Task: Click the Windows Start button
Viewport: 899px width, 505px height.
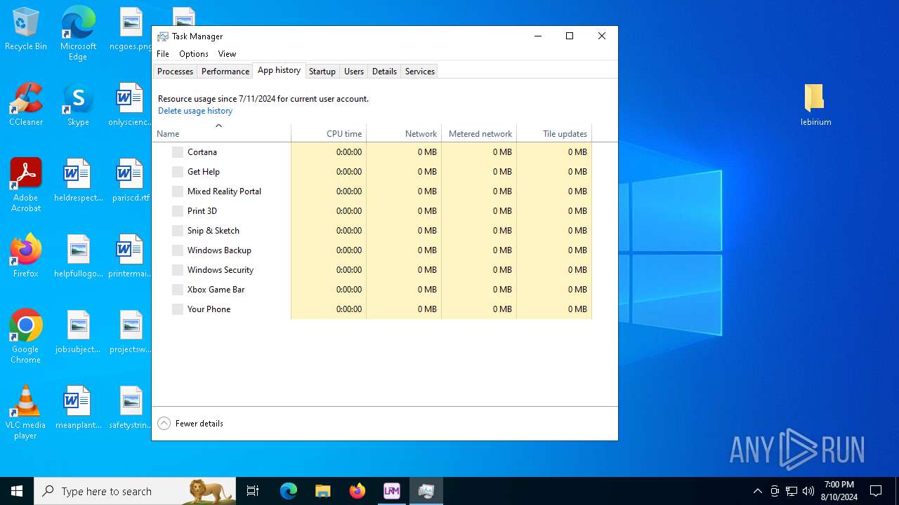Action: tap(17, 491)
